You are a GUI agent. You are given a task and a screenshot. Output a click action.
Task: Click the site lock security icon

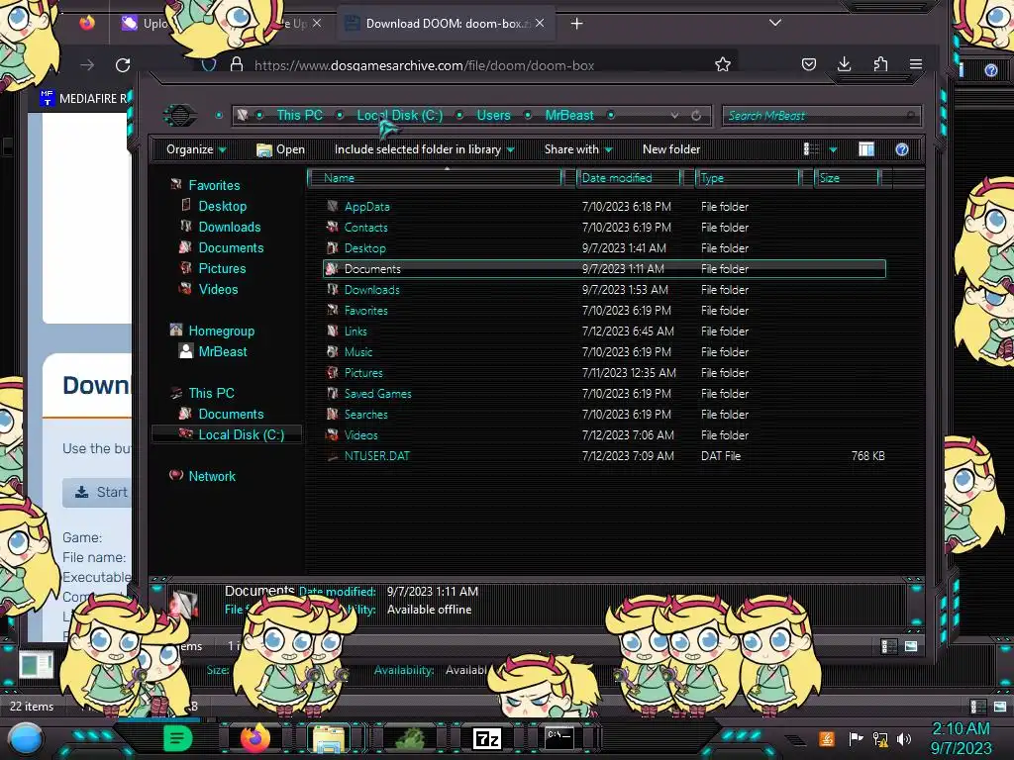[237, 64]
